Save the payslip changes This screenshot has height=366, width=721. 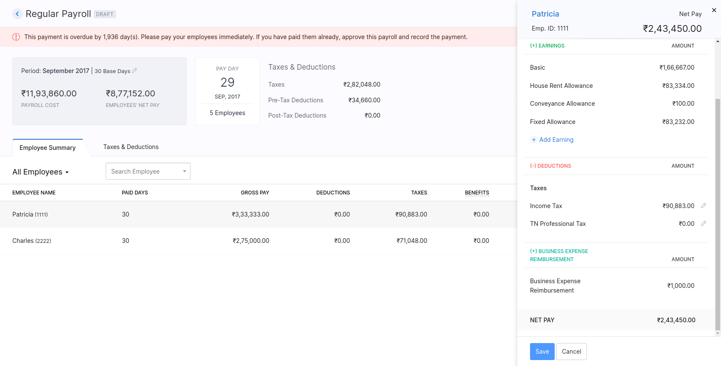tap(542, 352)
